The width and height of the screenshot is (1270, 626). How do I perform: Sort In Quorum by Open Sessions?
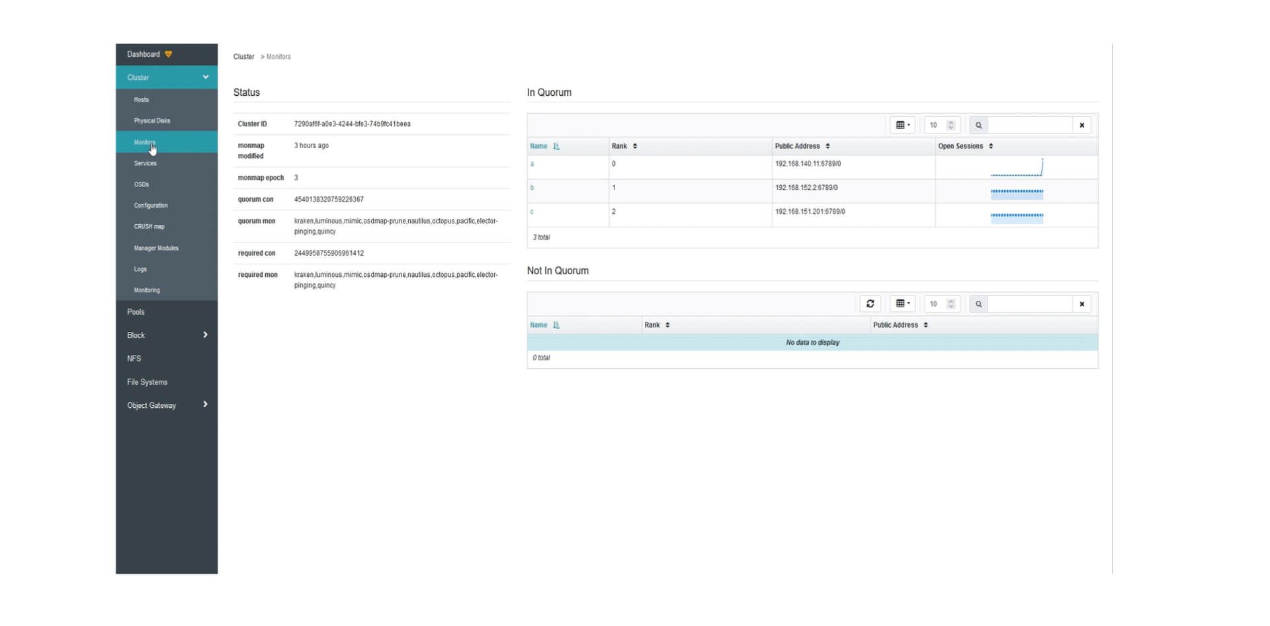click(x=966, y=146)
